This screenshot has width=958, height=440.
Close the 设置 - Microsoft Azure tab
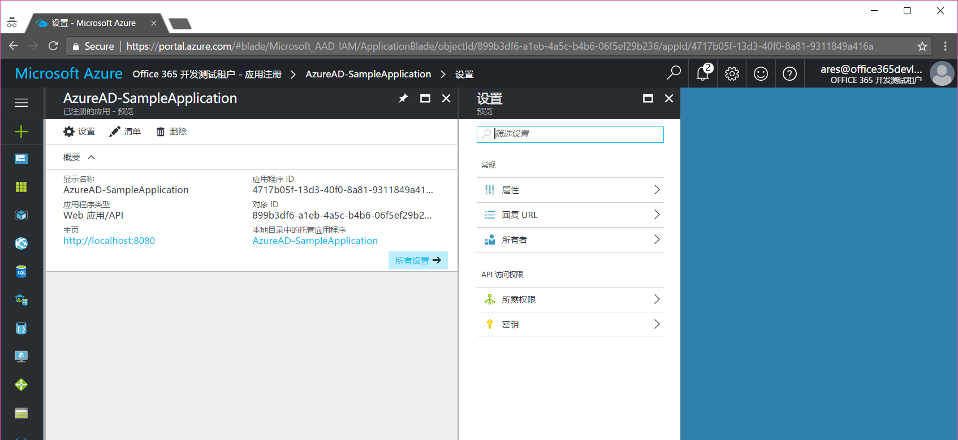tap(154, 23)
